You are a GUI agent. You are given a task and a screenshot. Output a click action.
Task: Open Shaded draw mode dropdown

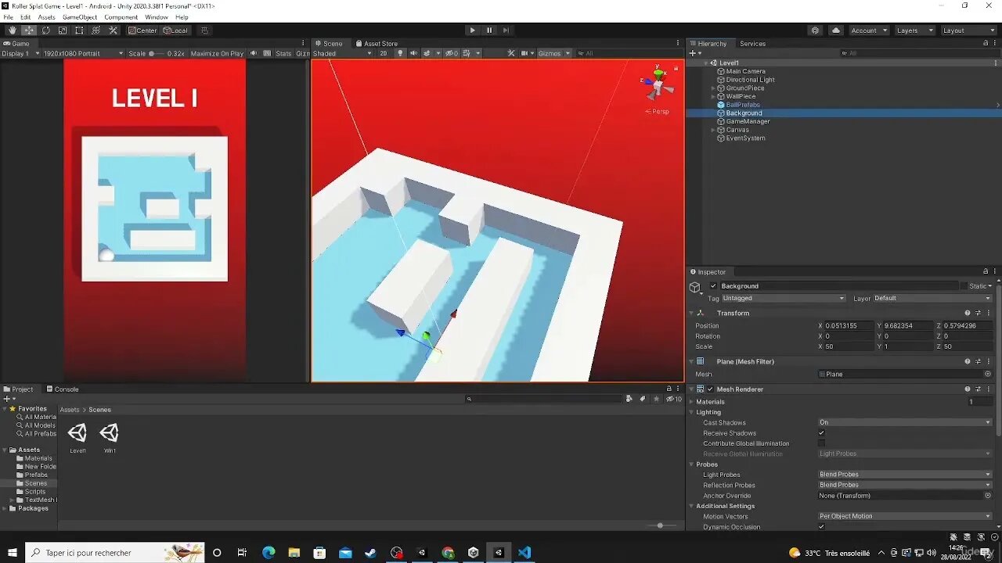click(x=343, y=53)
